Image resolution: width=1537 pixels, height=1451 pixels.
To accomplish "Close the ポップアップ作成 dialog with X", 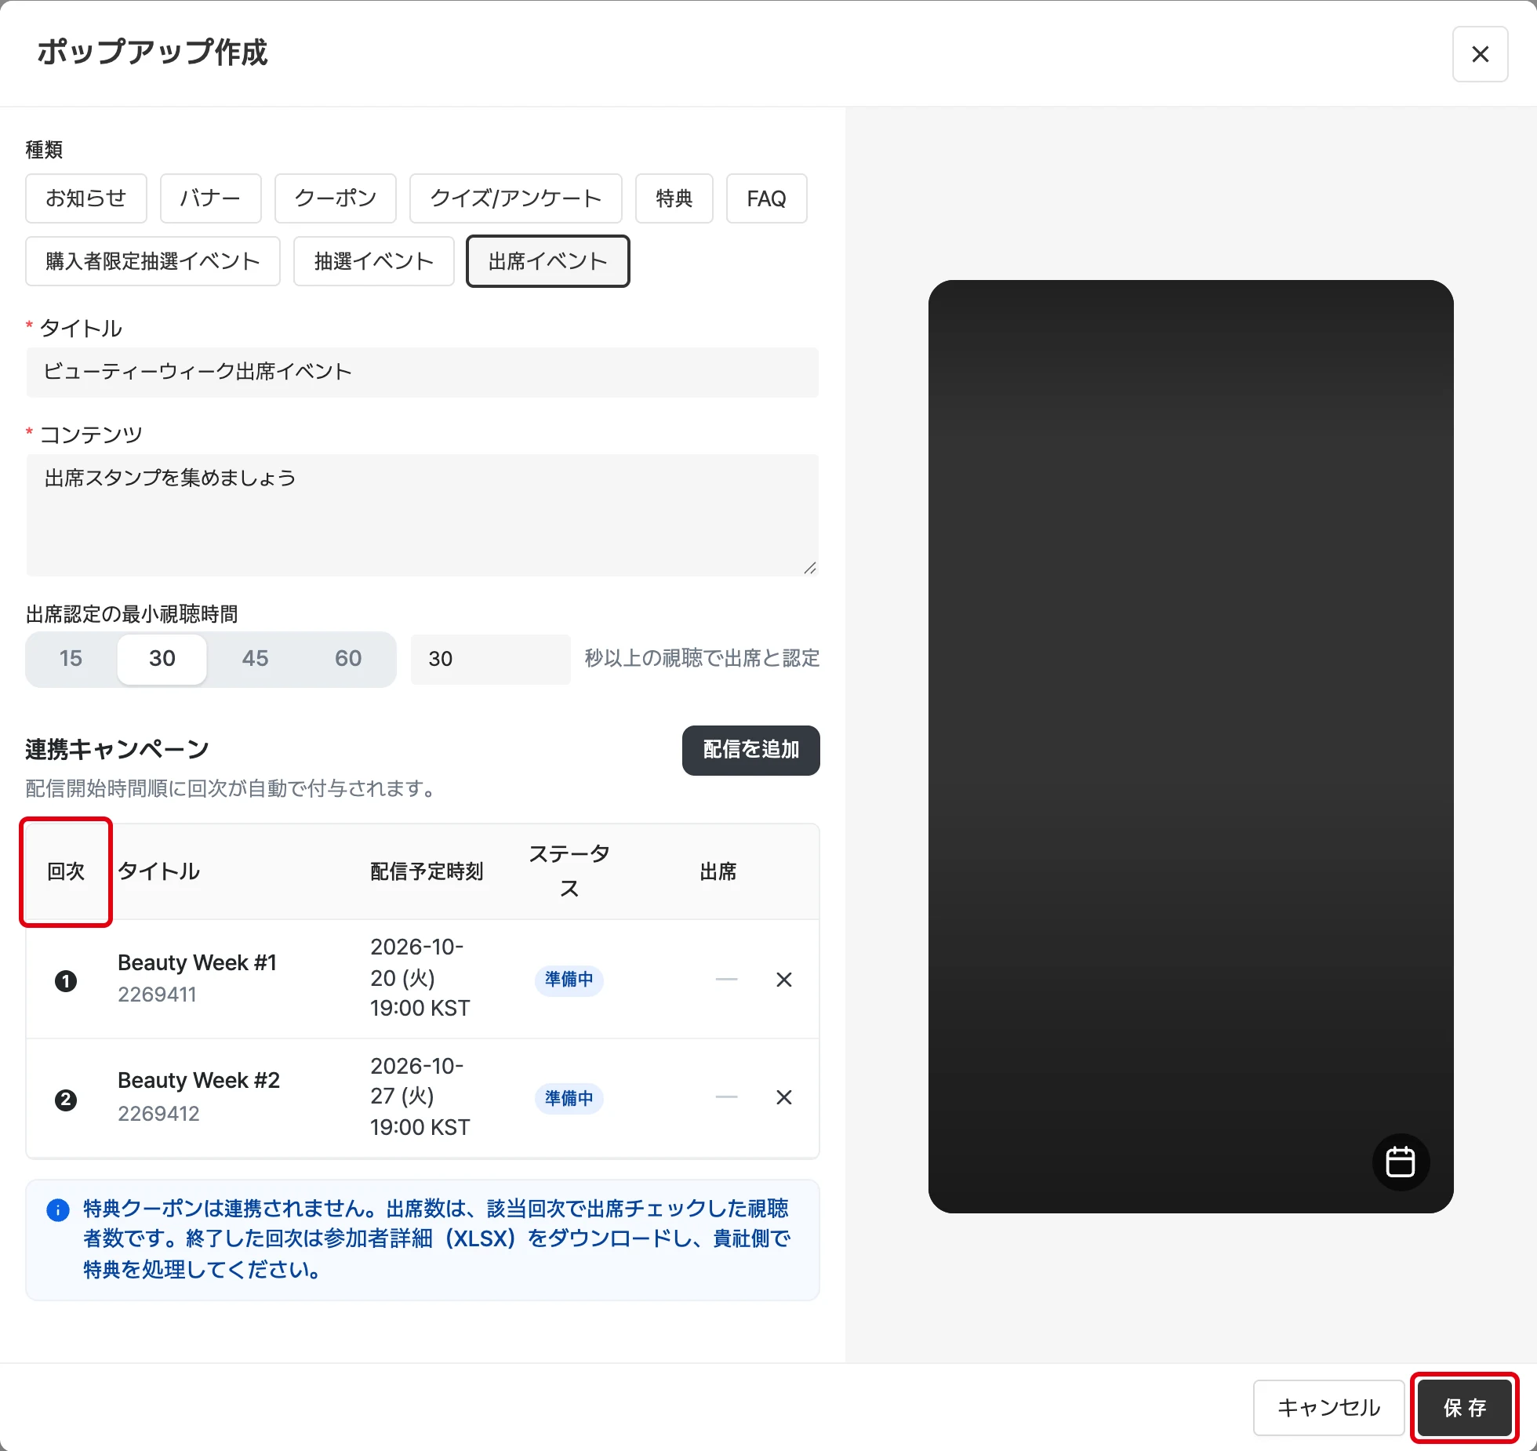I will point(1480,54).
